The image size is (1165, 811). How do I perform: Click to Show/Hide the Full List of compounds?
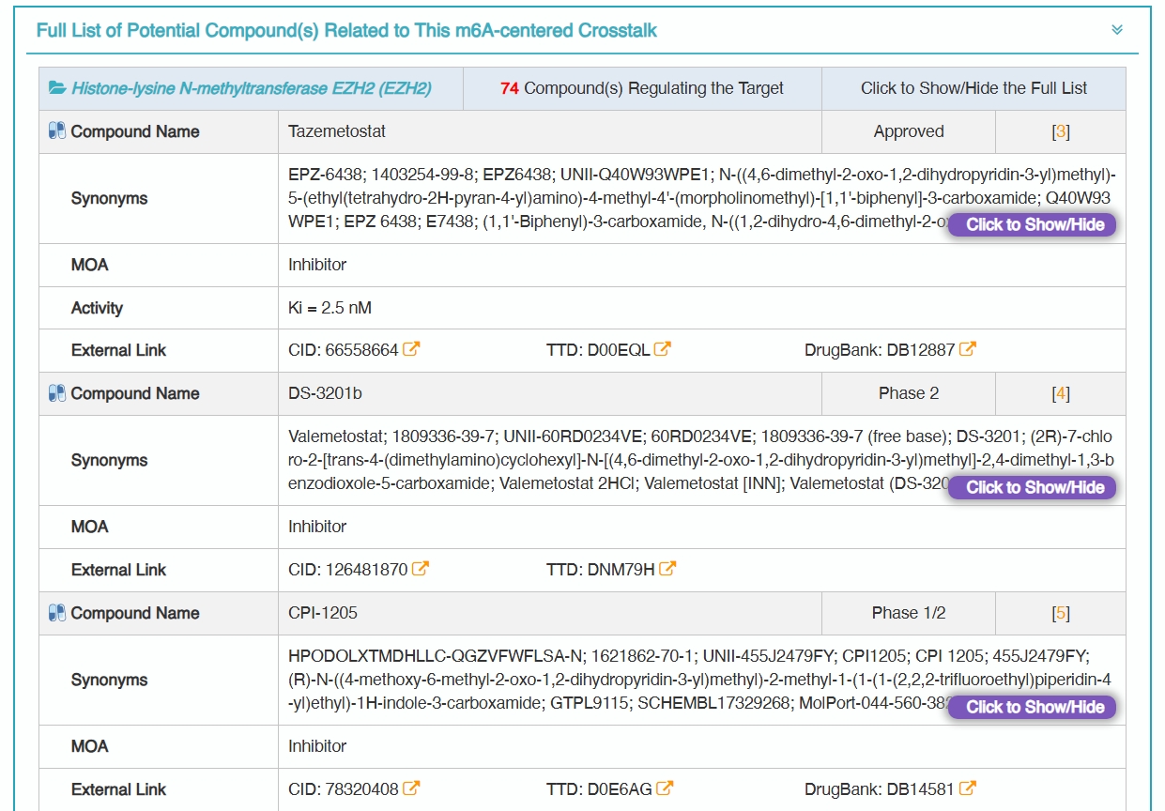click(x=973, y=88)
